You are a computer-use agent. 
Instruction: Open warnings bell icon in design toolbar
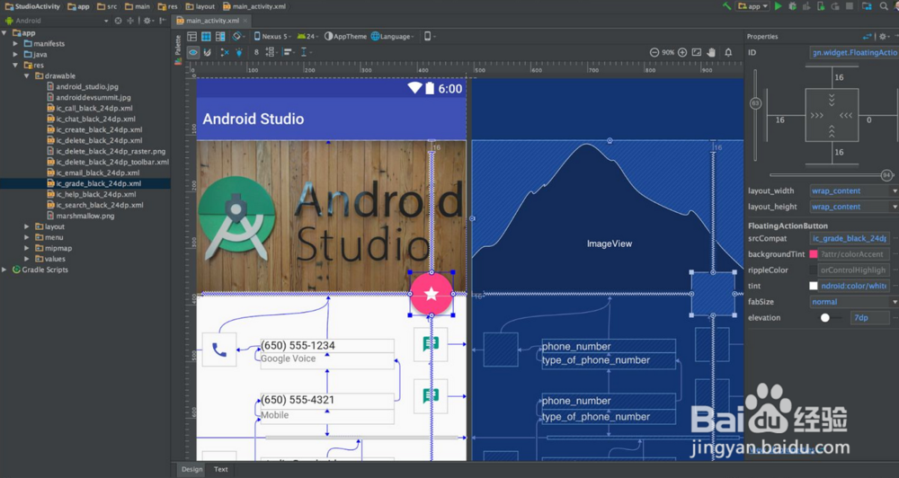tap(728, 52)
